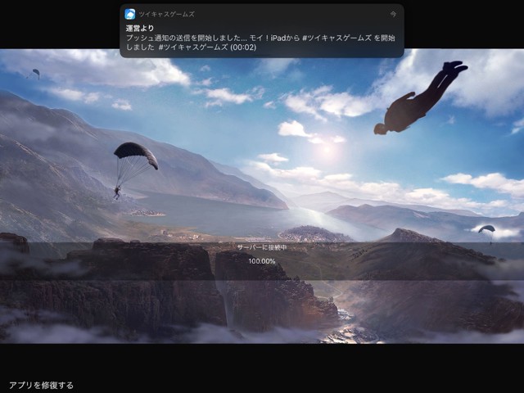
Task: Click the 今 timestamp in notification
Action: coord(393,15)
